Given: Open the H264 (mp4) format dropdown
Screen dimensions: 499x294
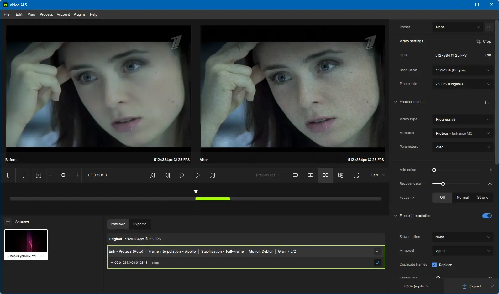Looking at the screenshot, I should coord(417,286).
